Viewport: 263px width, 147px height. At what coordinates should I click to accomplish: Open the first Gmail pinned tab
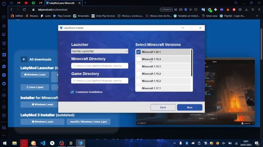[x=19, y=3]
